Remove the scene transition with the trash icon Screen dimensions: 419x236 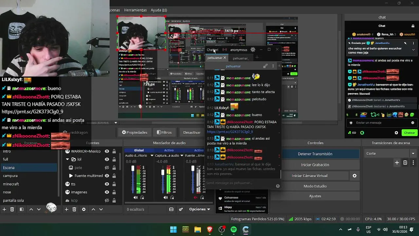405,163
